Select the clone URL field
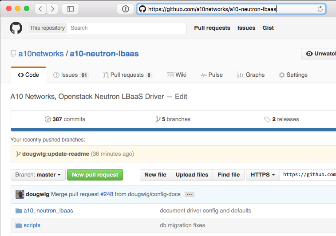Image resolution: width=336 pixels, height=236 pixels. pyautogui.click(x=308, y=175)
